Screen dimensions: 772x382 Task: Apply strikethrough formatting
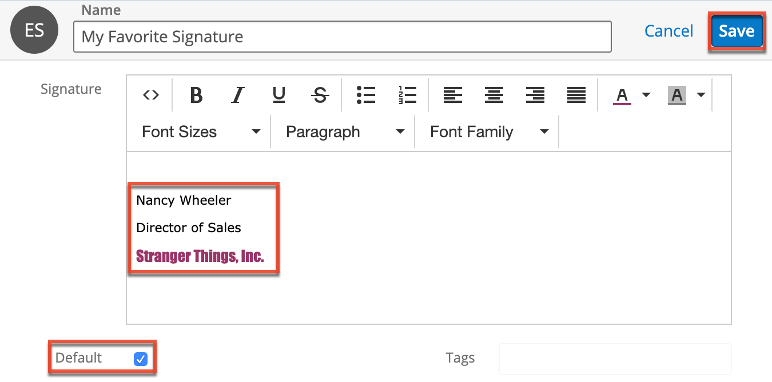320,95
